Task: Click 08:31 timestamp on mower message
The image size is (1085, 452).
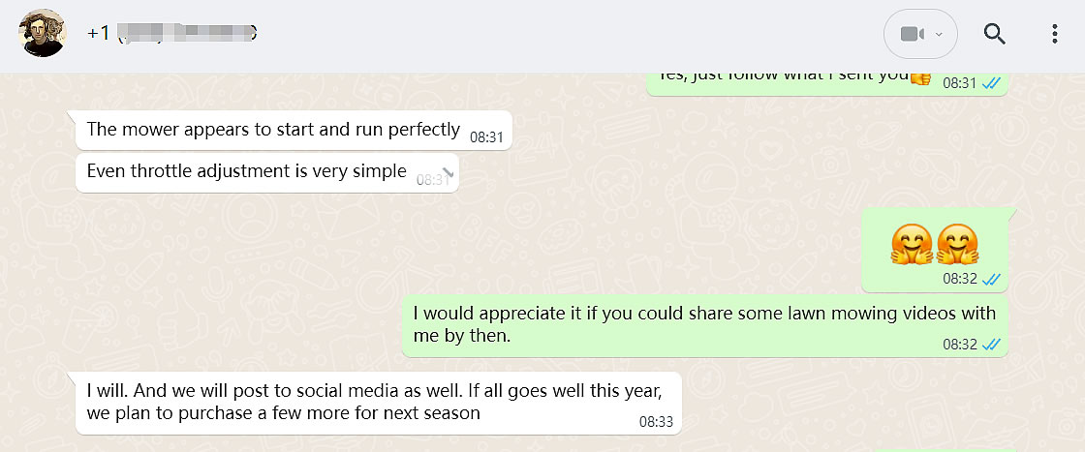Action: pos(486,137)
